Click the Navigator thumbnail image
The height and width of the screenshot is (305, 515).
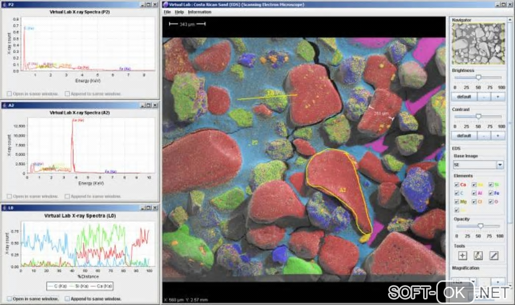point(479,44)
